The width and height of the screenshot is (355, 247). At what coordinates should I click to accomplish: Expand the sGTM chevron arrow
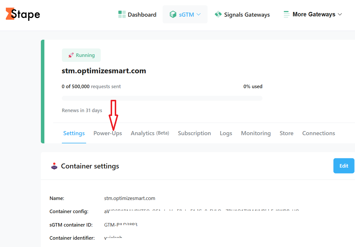(199, 14)
